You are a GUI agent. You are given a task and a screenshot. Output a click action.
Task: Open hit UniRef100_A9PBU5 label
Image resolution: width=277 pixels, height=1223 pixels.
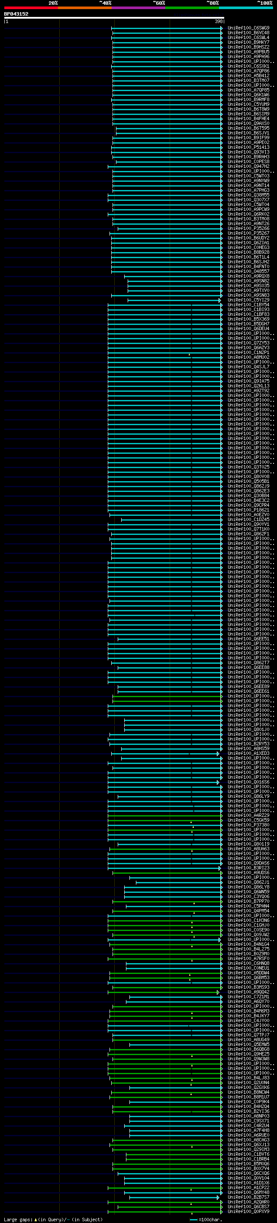pyautogui.click(x=248, y=52)
